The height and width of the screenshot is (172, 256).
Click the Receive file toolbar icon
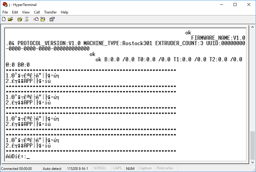point(43,19)
